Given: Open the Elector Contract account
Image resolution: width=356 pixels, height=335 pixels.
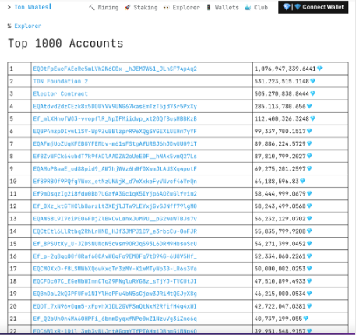Looking at the screenshot, I should tap(60, 93).
